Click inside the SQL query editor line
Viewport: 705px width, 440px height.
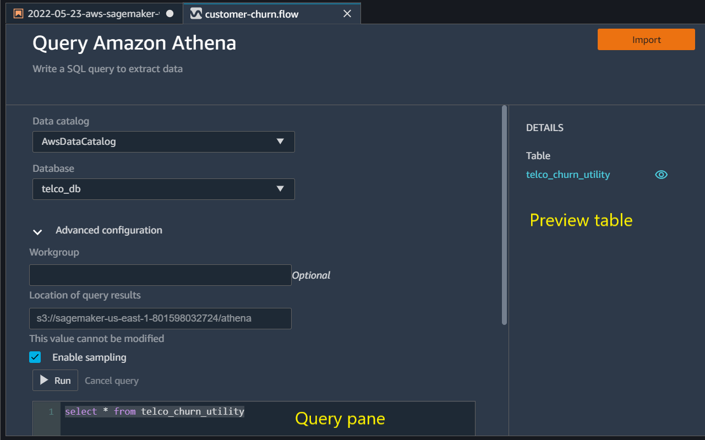pos(267,411)
